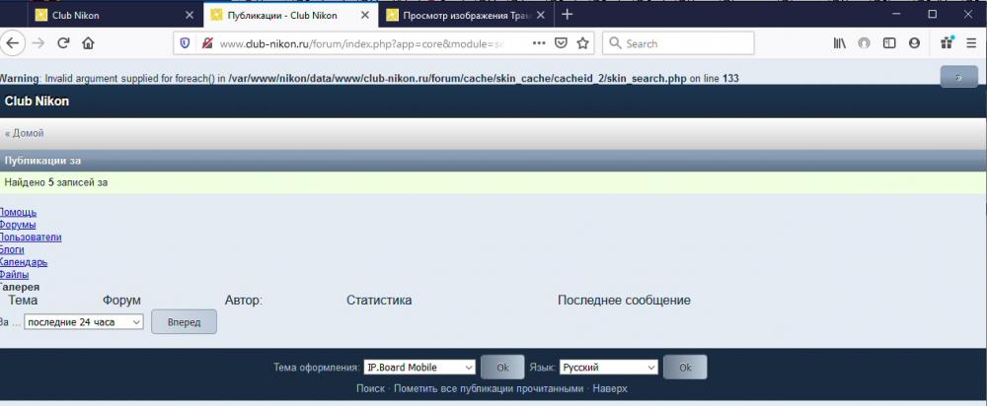Reload the current page

pos(63,43)
